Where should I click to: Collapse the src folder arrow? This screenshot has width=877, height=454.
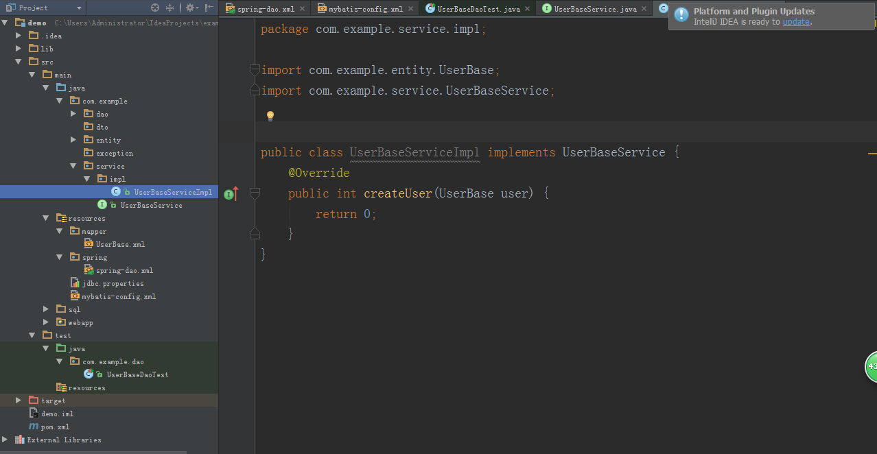(19, 62)
